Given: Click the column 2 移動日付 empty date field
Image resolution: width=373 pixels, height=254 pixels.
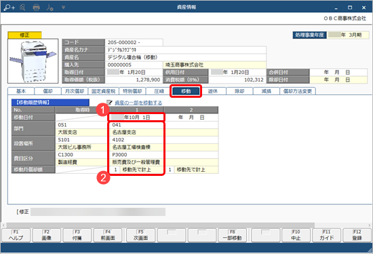Looking at the screenshot, I should point(191,117).
